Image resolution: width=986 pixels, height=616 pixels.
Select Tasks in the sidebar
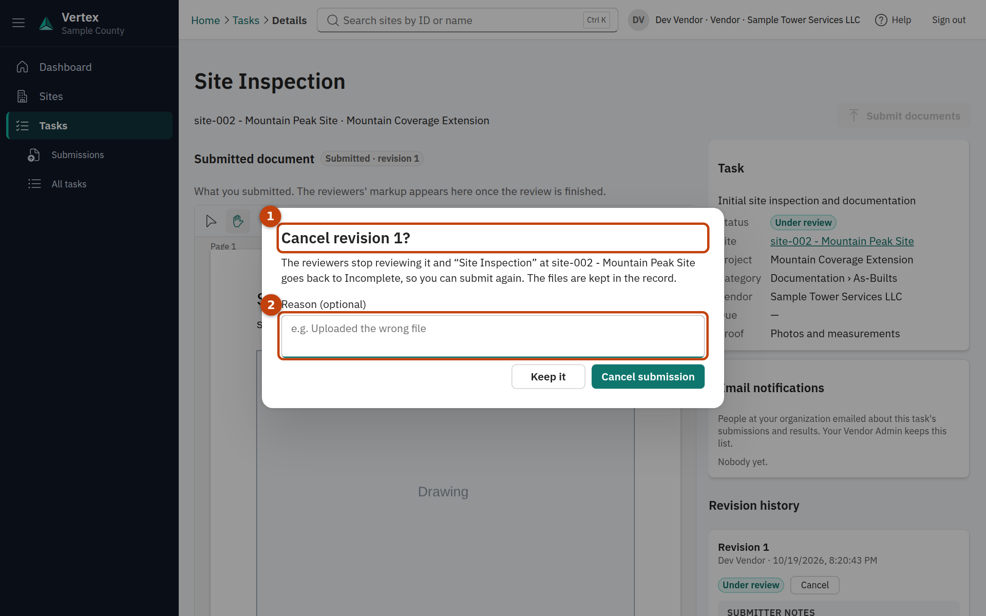pos(89,126)
